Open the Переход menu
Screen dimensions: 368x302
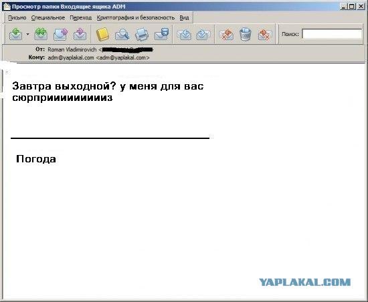pos(80,18)
